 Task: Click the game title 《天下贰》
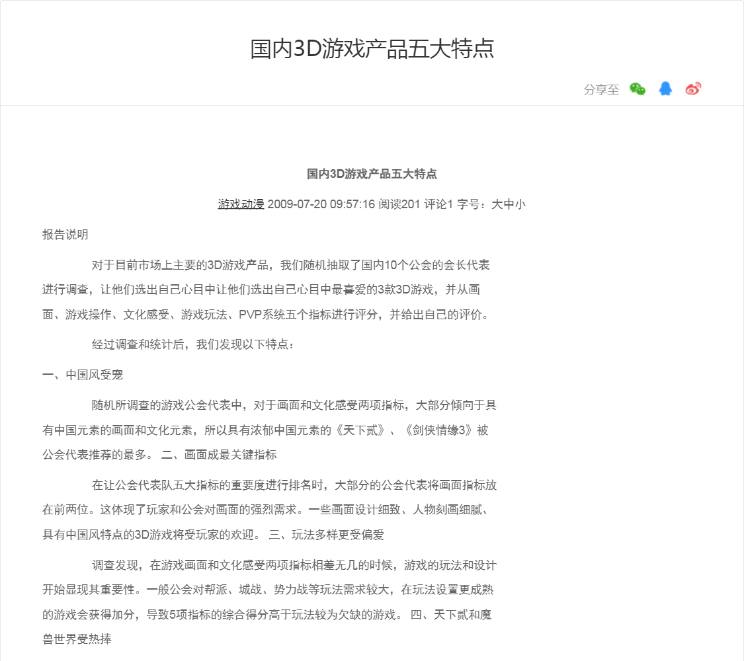pos(360,430)
